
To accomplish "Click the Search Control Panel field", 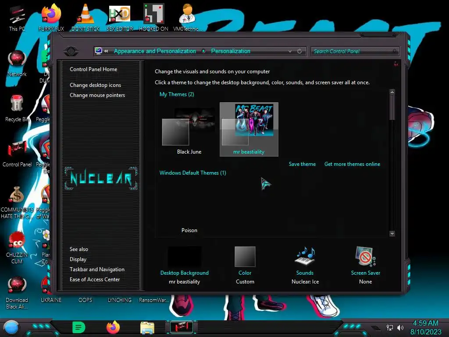I will click(355, 51).
